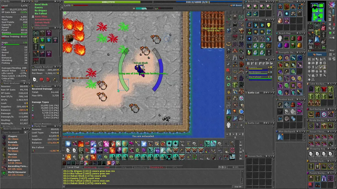Screen dimensions: 337x189
Task: Enable defensive fight mode shield
Action: 330,33
